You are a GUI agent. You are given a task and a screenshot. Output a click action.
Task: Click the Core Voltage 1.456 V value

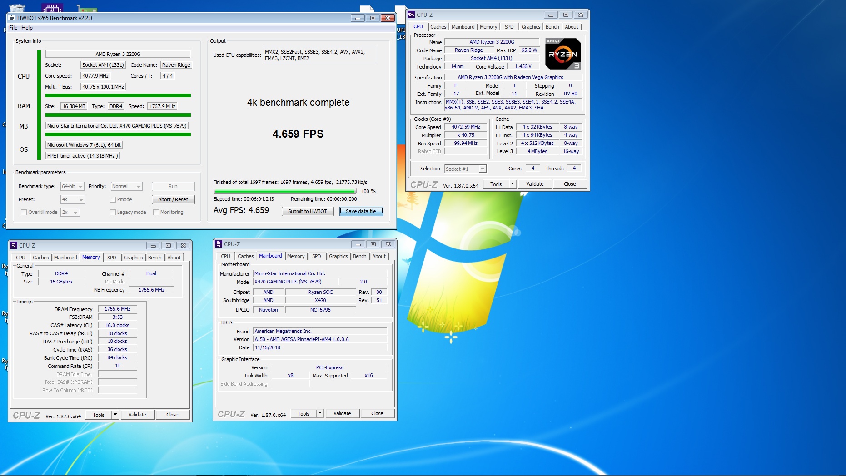pos(523,67)
